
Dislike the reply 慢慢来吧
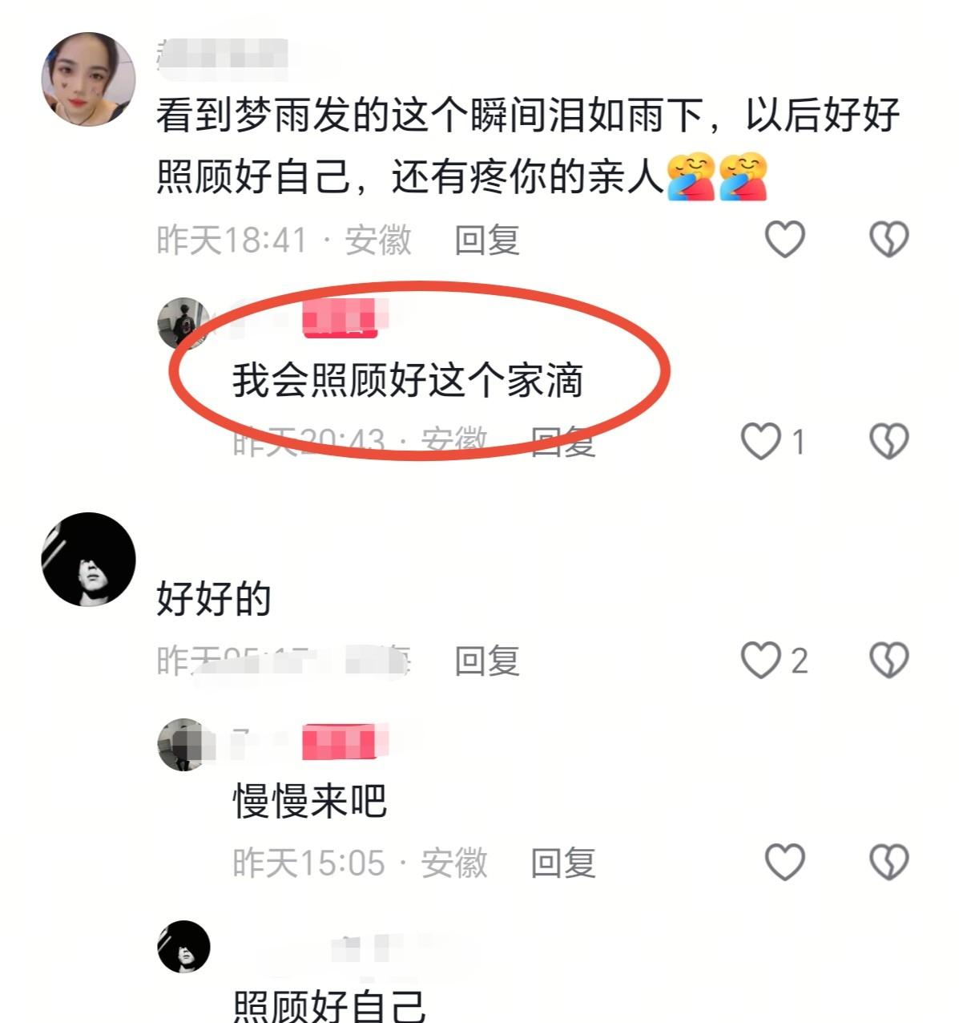889,863
